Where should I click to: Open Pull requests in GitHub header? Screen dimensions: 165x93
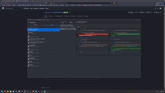(26, 9)
